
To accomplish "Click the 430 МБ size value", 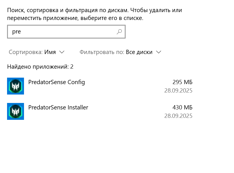I will click(182, 107).
